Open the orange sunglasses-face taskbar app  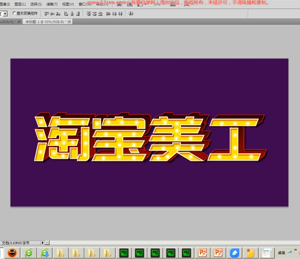click(12, 253)
